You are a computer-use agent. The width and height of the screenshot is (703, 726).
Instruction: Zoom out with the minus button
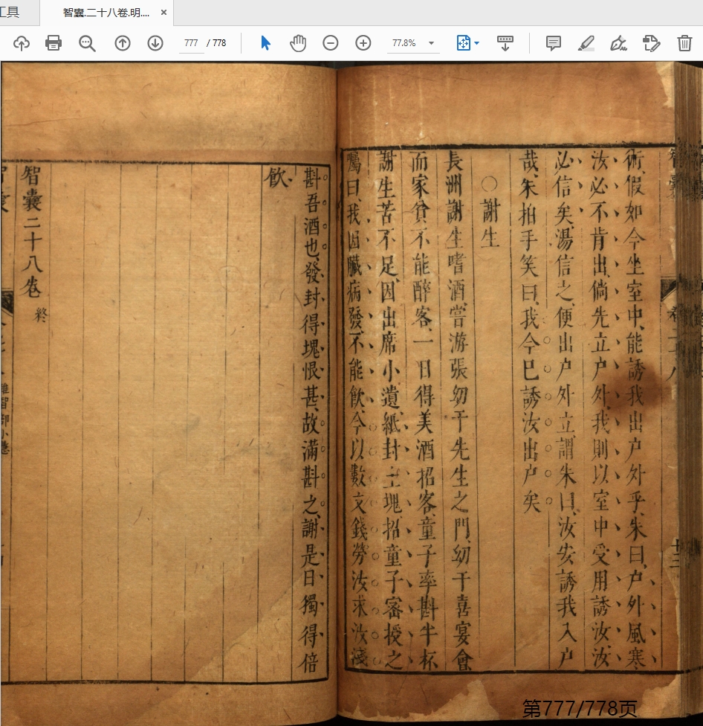(x=331, y=43)
